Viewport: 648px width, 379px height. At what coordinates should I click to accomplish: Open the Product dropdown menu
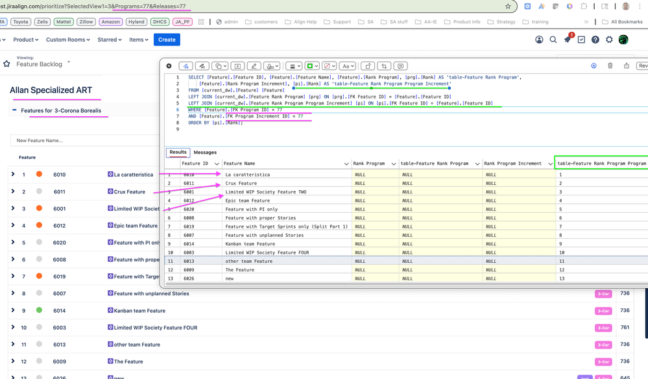pos(25,39)
